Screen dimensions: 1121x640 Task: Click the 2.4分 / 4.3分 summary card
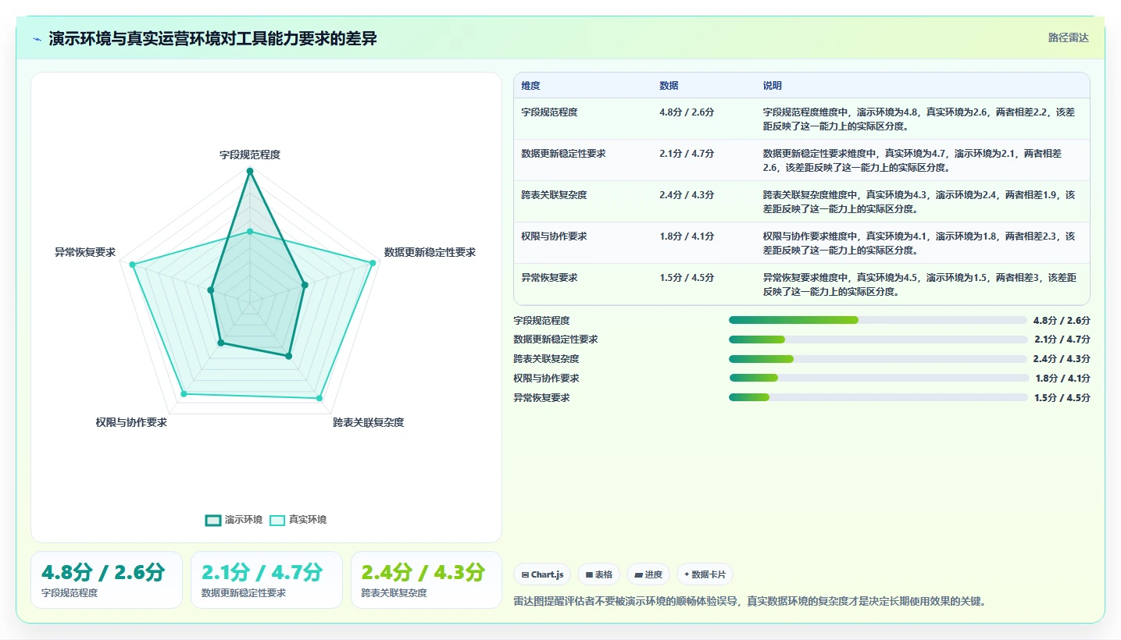coord(427,580)
